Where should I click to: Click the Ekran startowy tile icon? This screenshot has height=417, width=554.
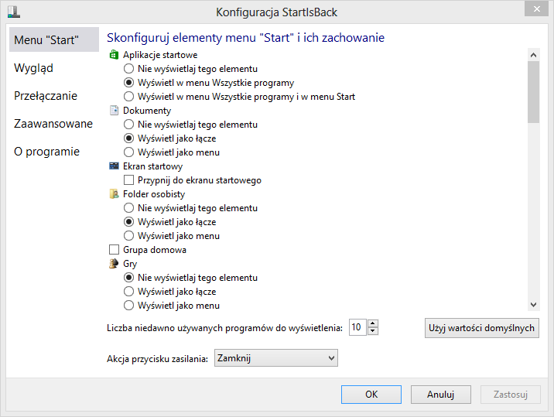pos(114,166)
